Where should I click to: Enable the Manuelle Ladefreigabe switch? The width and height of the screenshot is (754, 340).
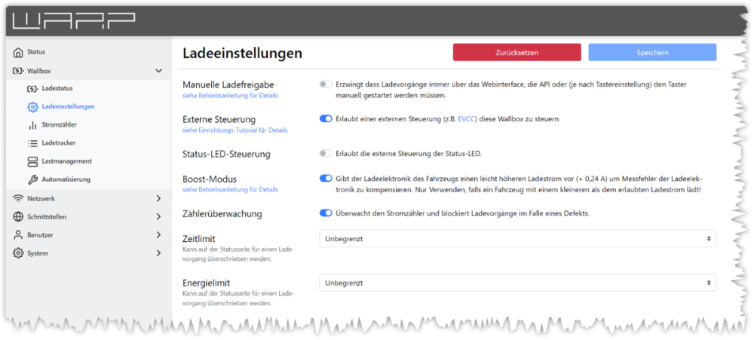coord(326,84)
